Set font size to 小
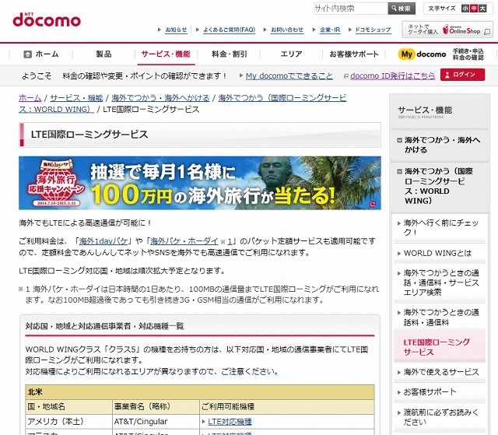Screen dimensions: 498x435 465,9
